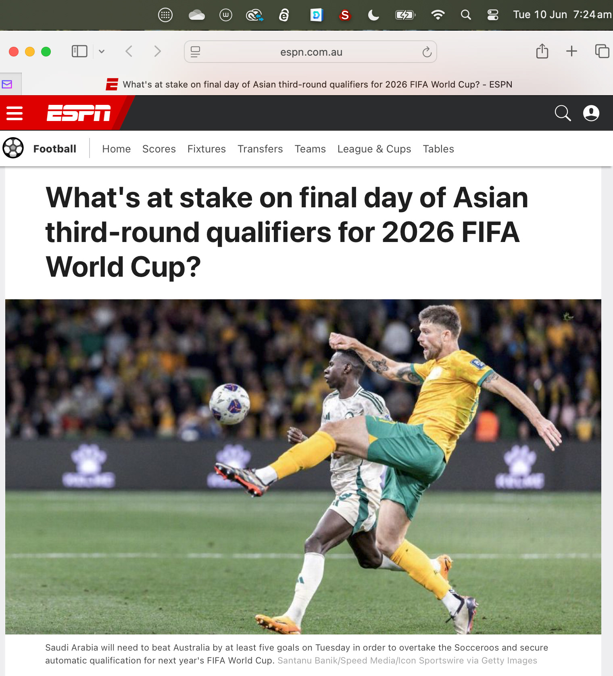Viewport: 613px width, 676px height.
Task: Toggle Do Not Disturb moon icon
Action: pos(373,15)
